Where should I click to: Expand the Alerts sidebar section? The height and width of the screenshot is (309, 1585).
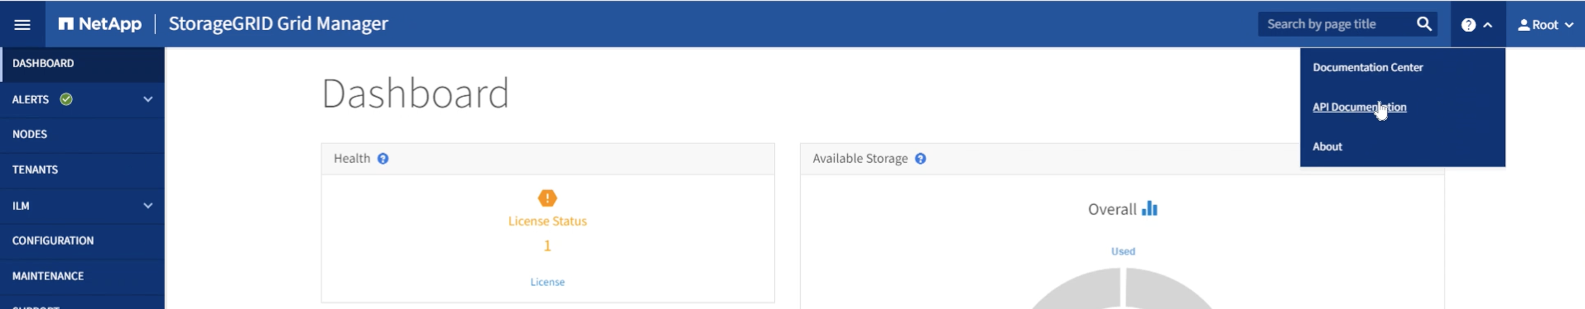click(148, 99)
